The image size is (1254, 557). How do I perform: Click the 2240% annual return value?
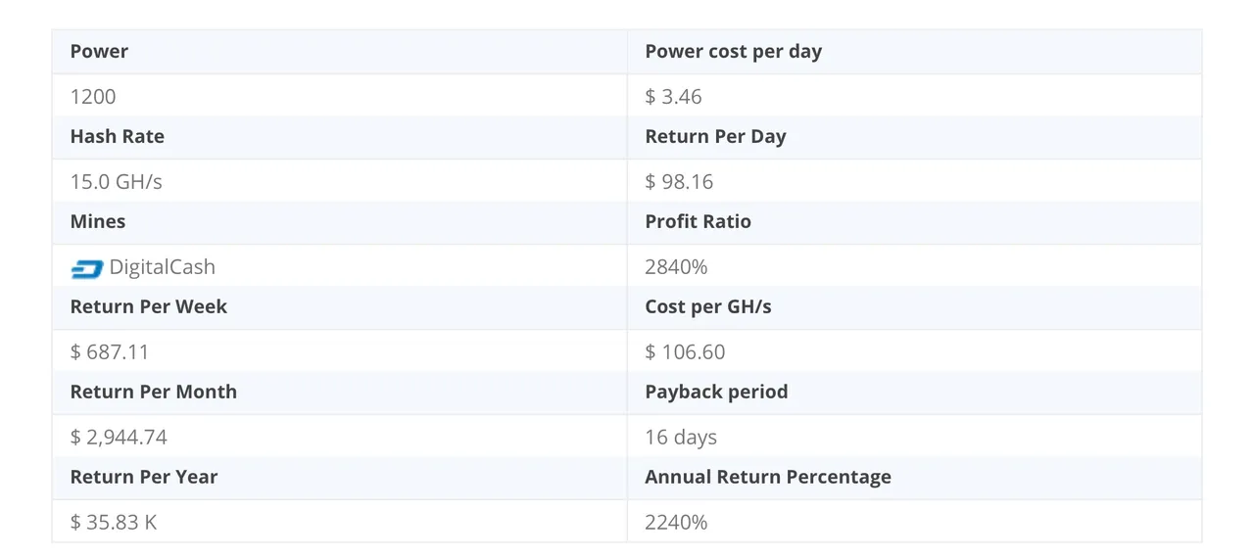[x=677, y=523]
